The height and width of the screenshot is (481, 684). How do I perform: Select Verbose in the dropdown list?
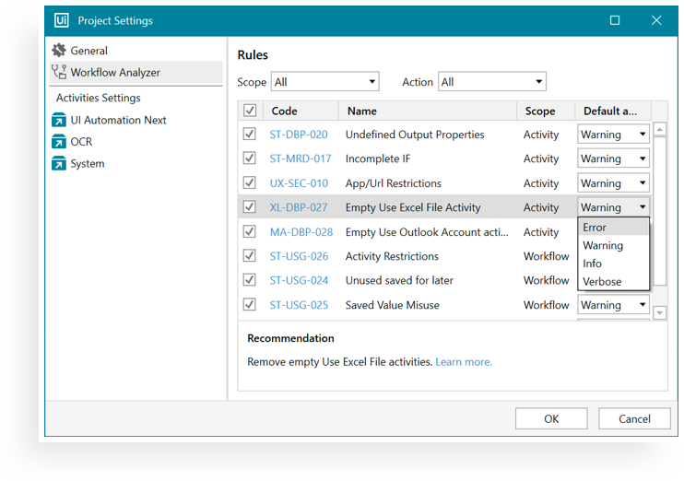tap(613, 282)
